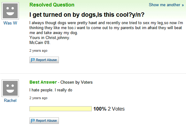The width and height of the screenshot is (186, 127).
Task: Click the Resolved Question heading
Action: (x=52, y=5)
